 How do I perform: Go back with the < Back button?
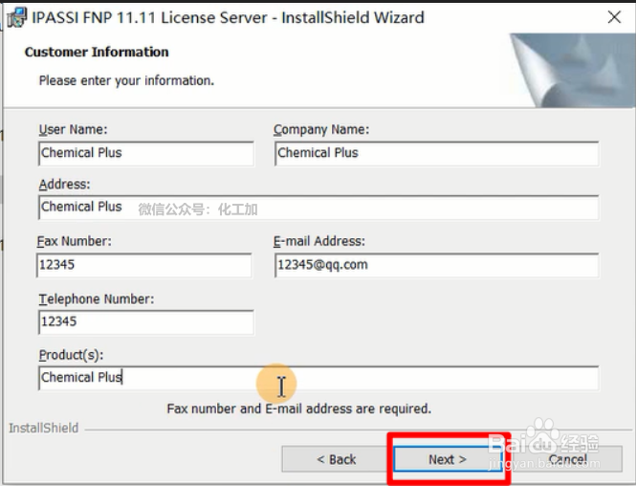click(x=337, y=459)
